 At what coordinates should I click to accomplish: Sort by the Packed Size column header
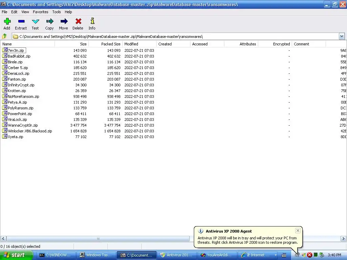(x=106, y=44)
